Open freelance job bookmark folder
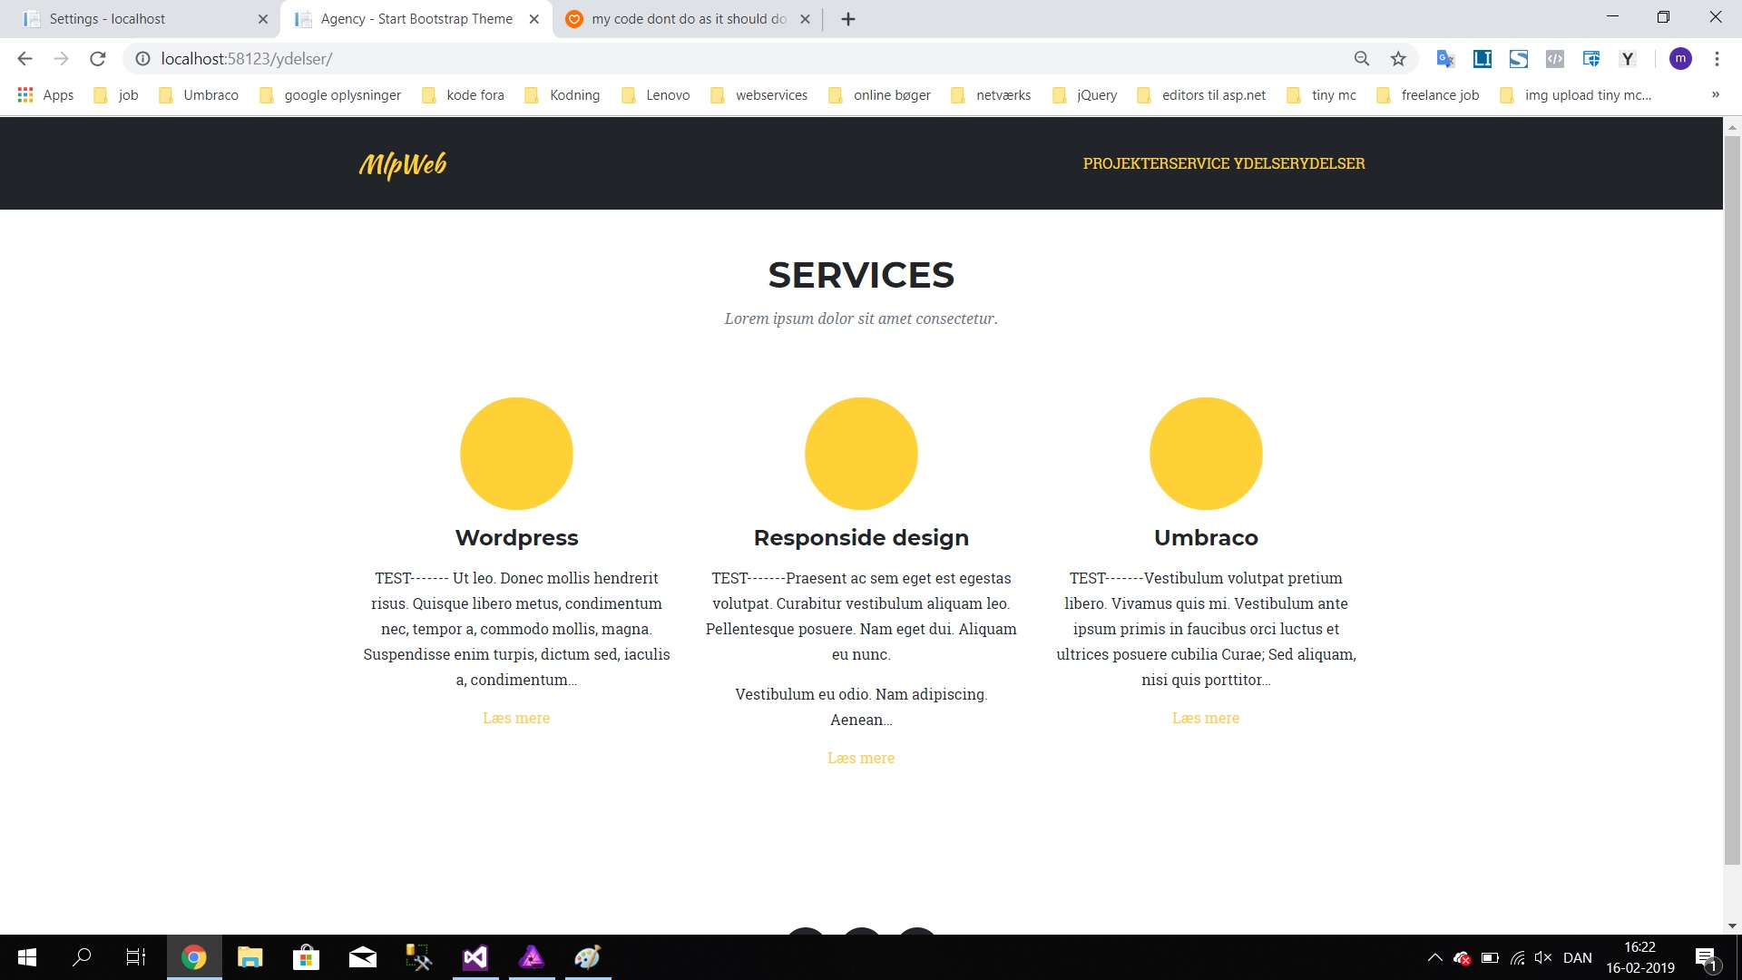The image size is (1742, 980). click(1428, 95)
